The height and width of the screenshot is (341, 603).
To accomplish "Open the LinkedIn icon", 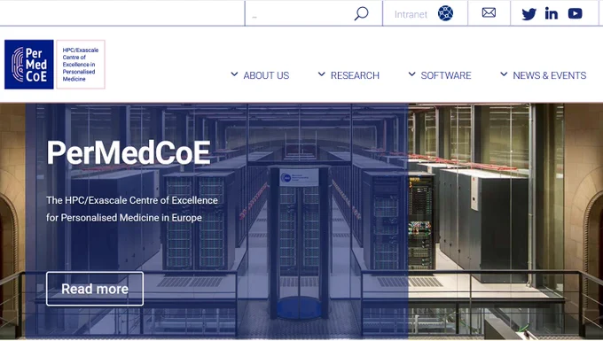I will click(551, 14).
